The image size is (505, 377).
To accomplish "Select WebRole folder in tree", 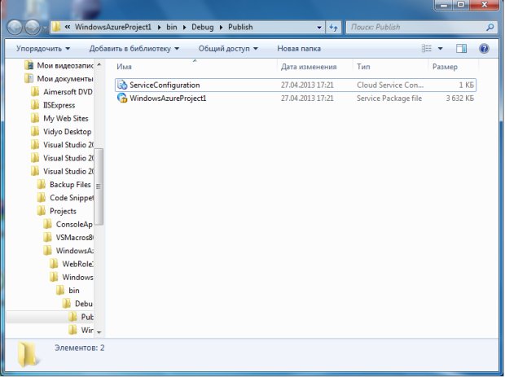I will [x=77, y=264].
